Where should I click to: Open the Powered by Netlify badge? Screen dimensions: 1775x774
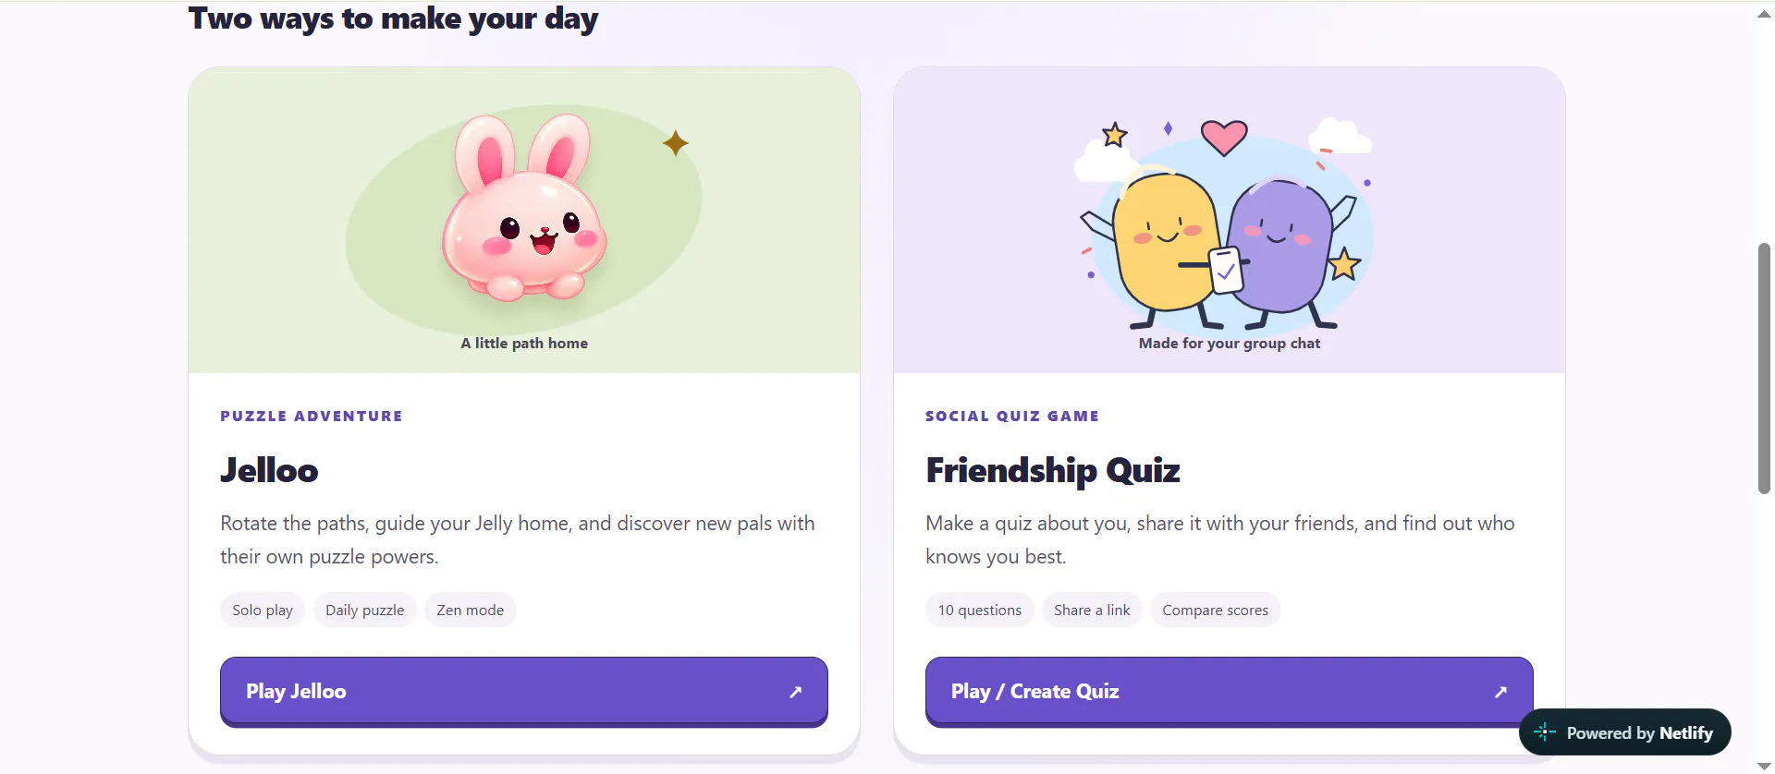[1624, 732]
